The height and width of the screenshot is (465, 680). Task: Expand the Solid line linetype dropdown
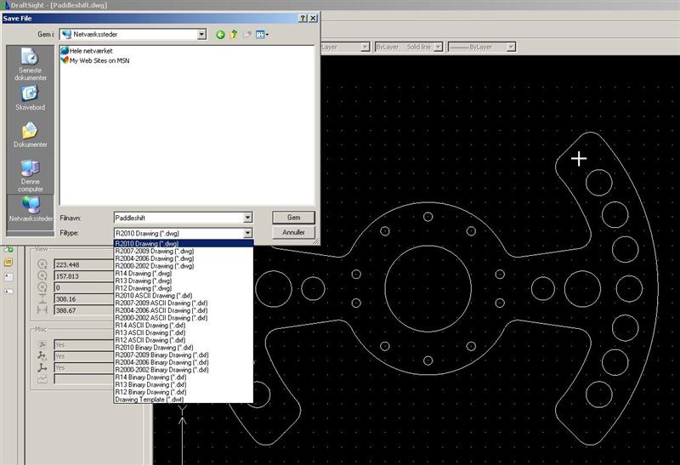point(437,48)
